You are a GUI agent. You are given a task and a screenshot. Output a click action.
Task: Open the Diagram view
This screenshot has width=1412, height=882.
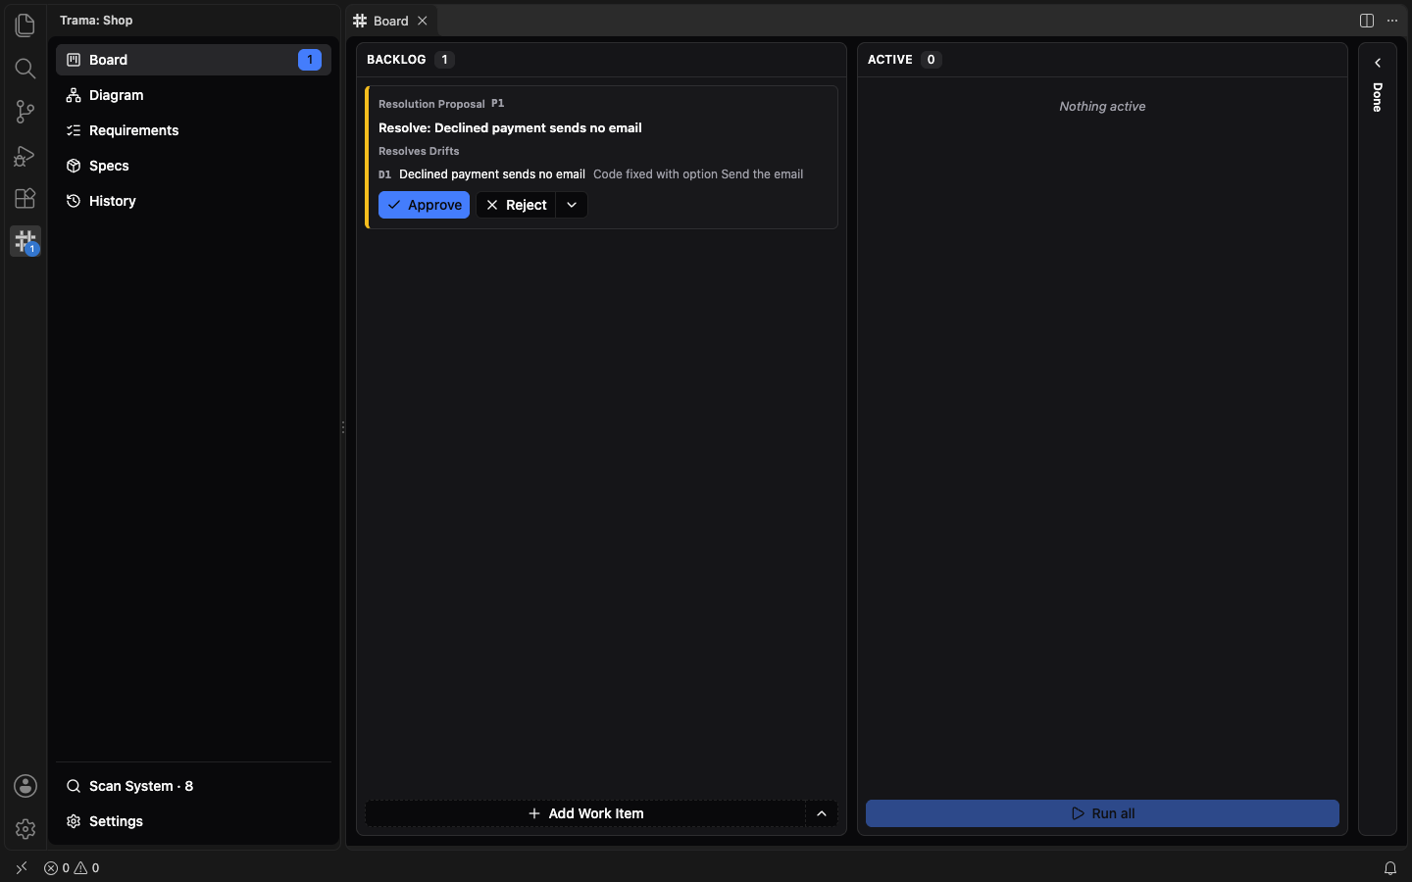tap(193, 95)
